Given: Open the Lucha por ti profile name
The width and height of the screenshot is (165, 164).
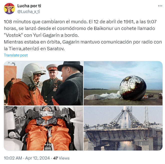Looking at the screenshot, I should coord(29,6).
